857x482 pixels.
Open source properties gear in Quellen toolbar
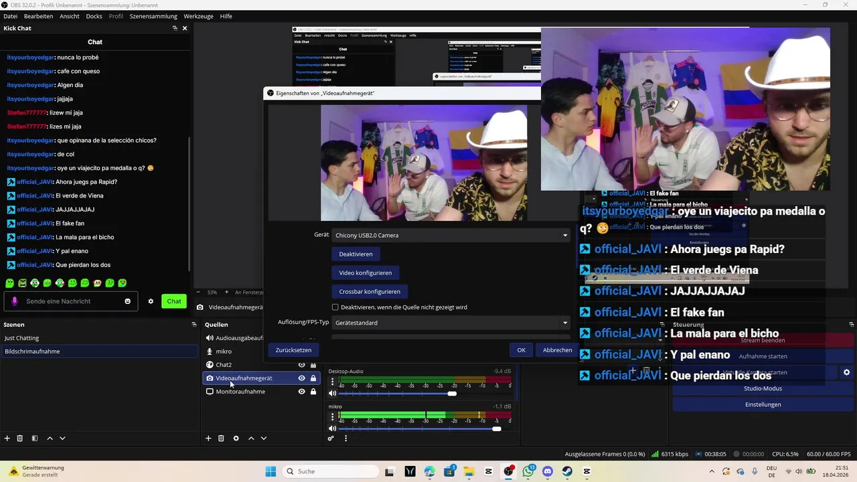pyautogui.click(x=236, y=438)
